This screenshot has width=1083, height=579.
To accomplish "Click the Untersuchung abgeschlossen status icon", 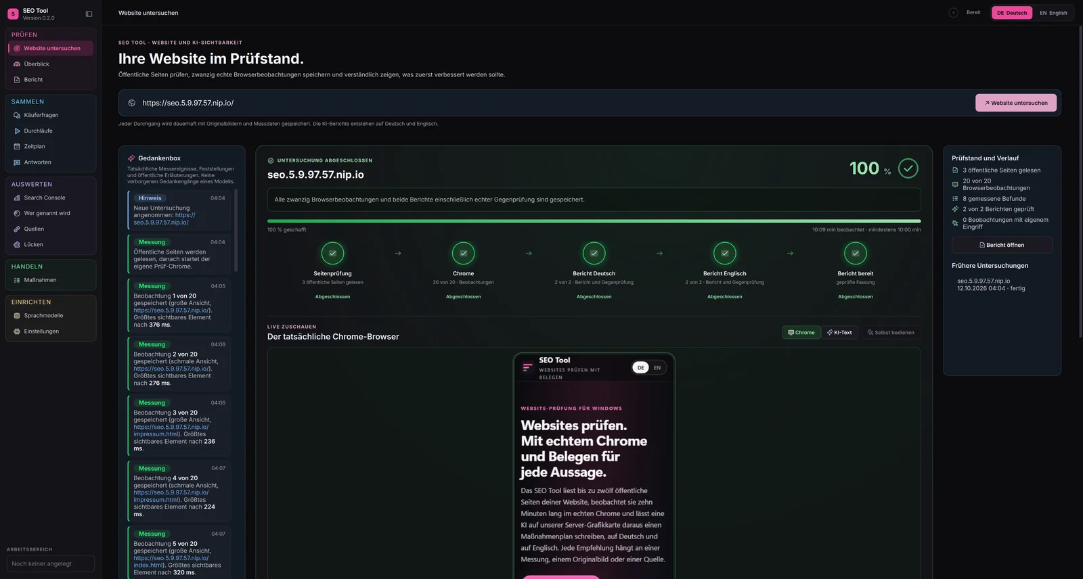I will pos(271,160).
